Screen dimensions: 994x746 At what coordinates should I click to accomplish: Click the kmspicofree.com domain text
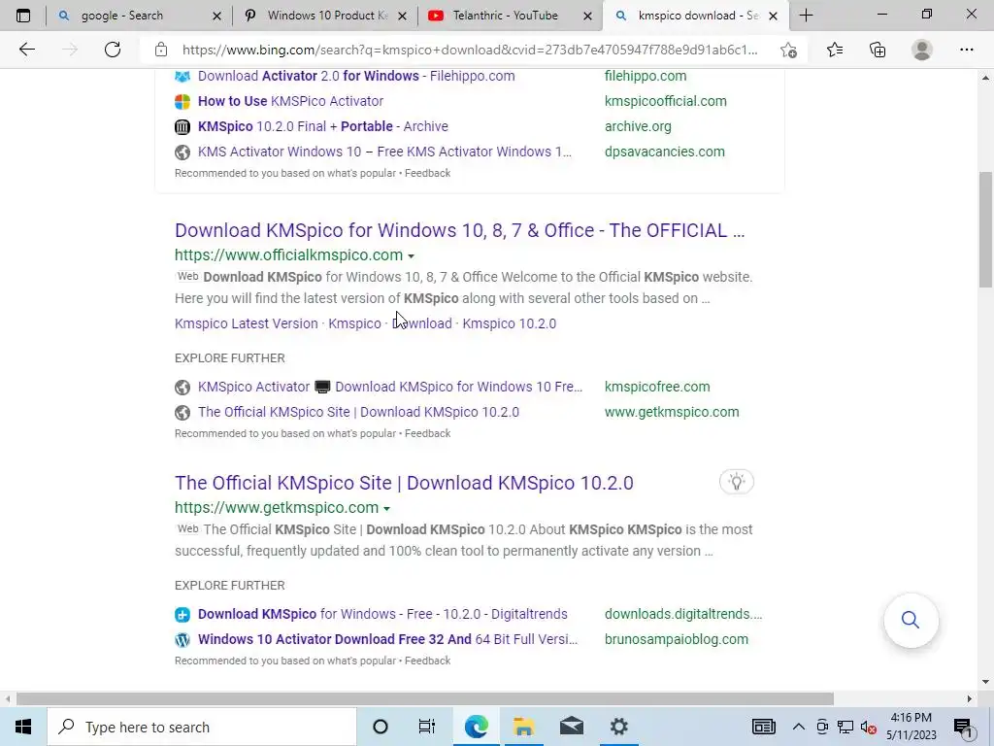pos(657,387)
